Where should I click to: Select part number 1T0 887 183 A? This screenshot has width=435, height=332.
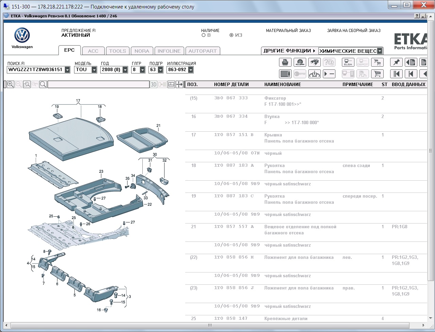[x=234, y=166]
